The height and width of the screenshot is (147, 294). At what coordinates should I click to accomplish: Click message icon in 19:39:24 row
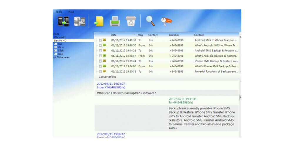point(104,61)
